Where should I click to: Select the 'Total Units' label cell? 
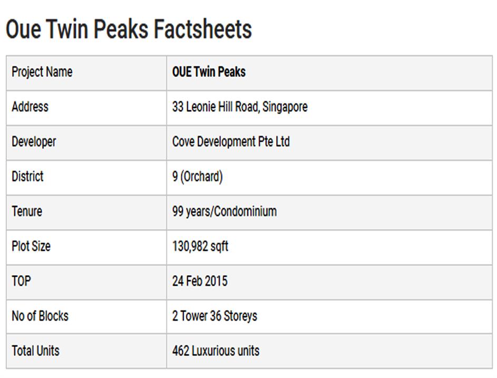[x=36, y=351]
